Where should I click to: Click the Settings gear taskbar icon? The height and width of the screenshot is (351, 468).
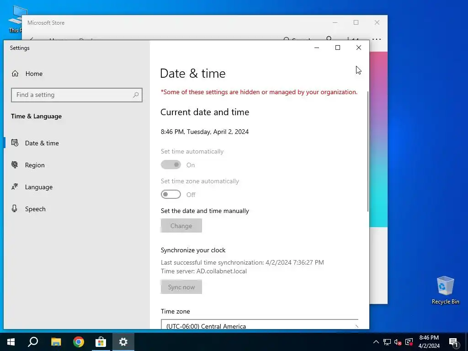[123, 342]
